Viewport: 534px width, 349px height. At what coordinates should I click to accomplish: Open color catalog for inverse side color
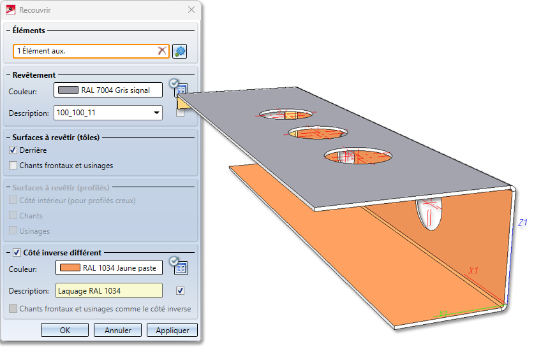pyautogui.click(x=181, y=268)
